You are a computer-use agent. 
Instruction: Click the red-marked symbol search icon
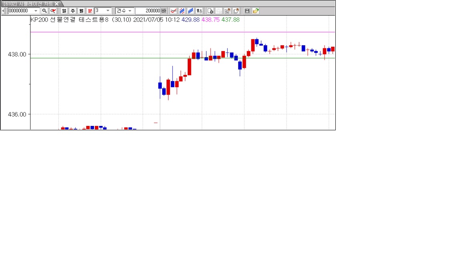53,11
